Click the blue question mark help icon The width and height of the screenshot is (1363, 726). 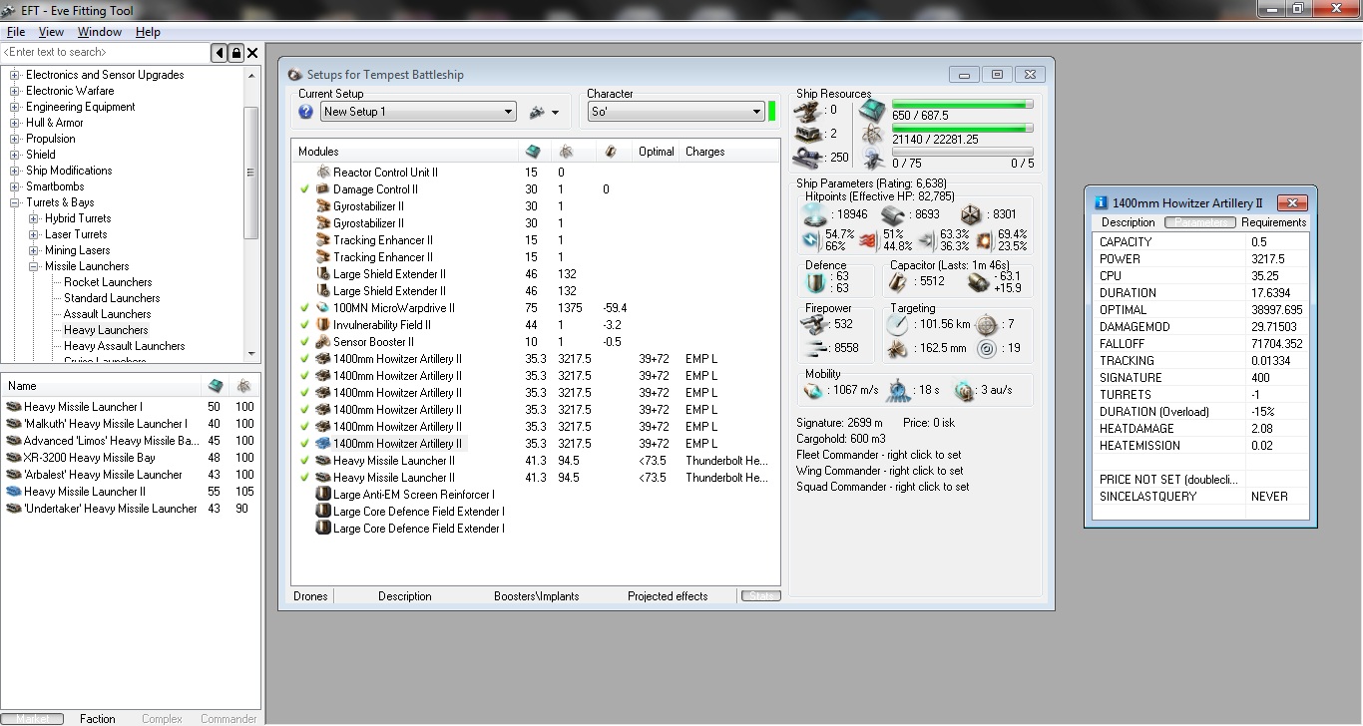[306, 112]
